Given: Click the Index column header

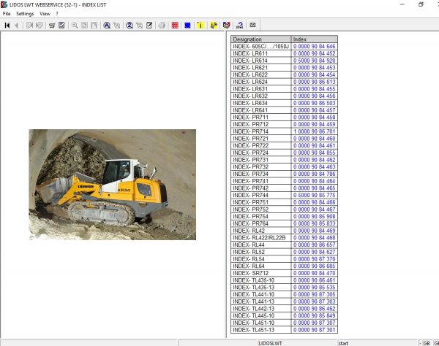Looking at the screenshot, I should pyautogui.click(x=315, y=39).
